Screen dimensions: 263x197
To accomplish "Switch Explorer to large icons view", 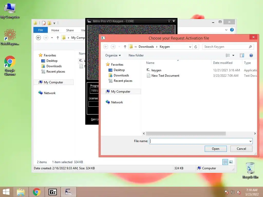I will click(x=231, y=162).
